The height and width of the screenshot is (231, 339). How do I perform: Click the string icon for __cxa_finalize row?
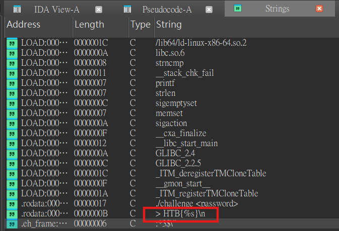pyautogui.click(x=12, y=133)
